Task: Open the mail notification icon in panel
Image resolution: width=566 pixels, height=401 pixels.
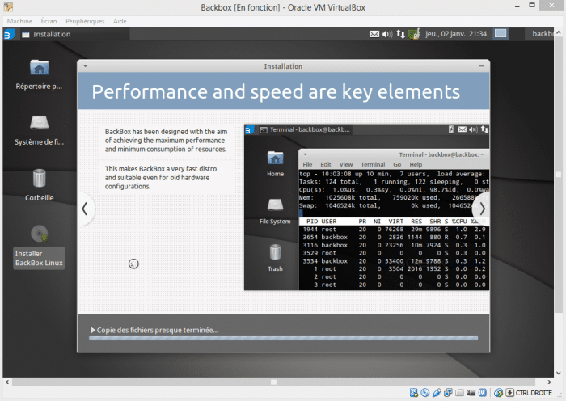Action: (x=374, y=34)
